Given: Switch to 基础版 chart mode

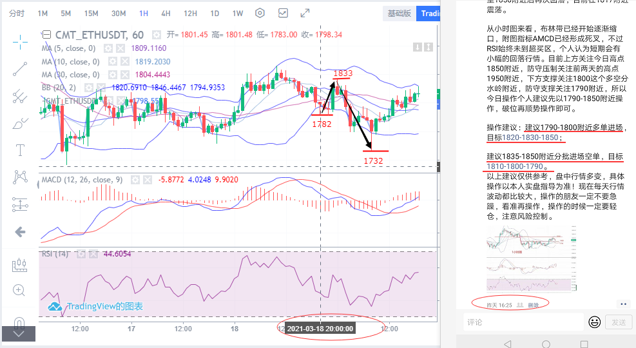Looking at the screenshot, I should click(399, 14).
